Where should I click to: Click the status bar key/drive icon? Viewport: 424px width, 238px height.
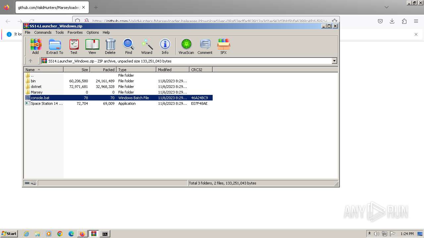[30, 183]
